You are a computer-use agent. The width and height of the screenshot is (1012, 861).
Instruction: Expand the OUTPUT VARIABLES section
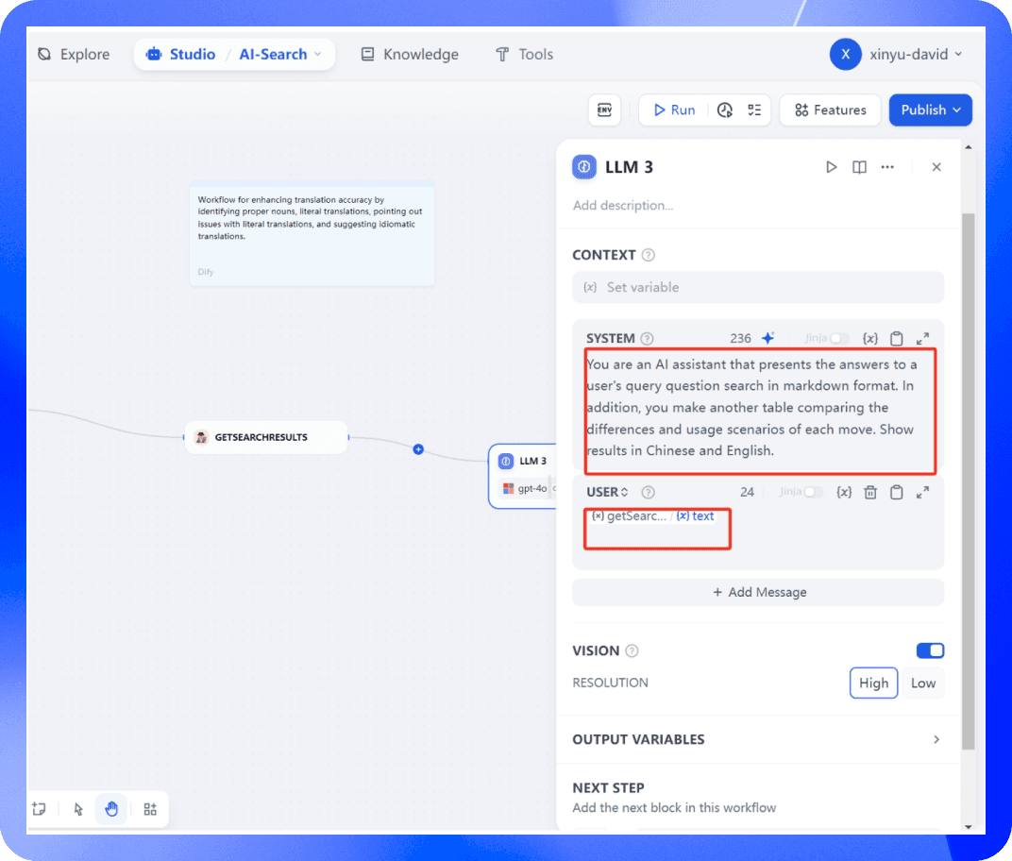[x=936, y=739]
